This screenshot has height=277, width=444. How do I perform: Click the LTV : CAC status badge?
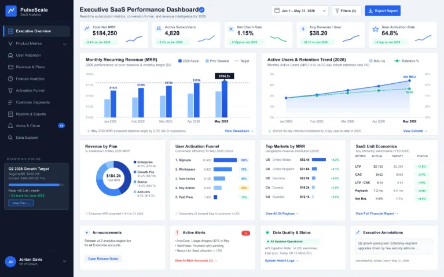tap(421, 183)
